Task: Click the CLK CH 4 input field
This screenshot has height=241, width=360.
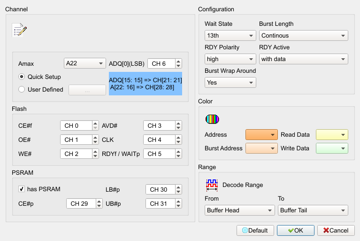Action: [159, 140]
